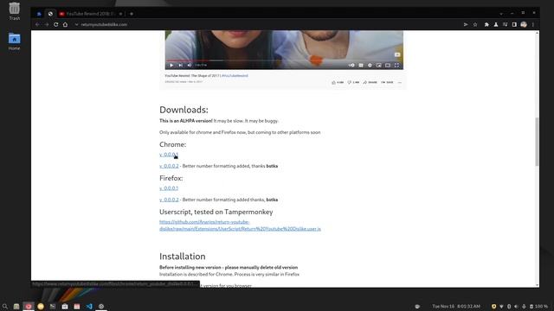Download Firefox version 0.0.0.2 link
The height and width of the screenshot is (311, 554).
[x=169, y=200]
